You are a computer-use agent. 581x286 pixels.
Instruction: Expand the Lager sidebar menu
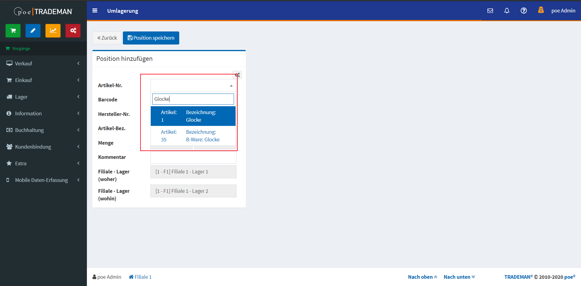point(43,97)
